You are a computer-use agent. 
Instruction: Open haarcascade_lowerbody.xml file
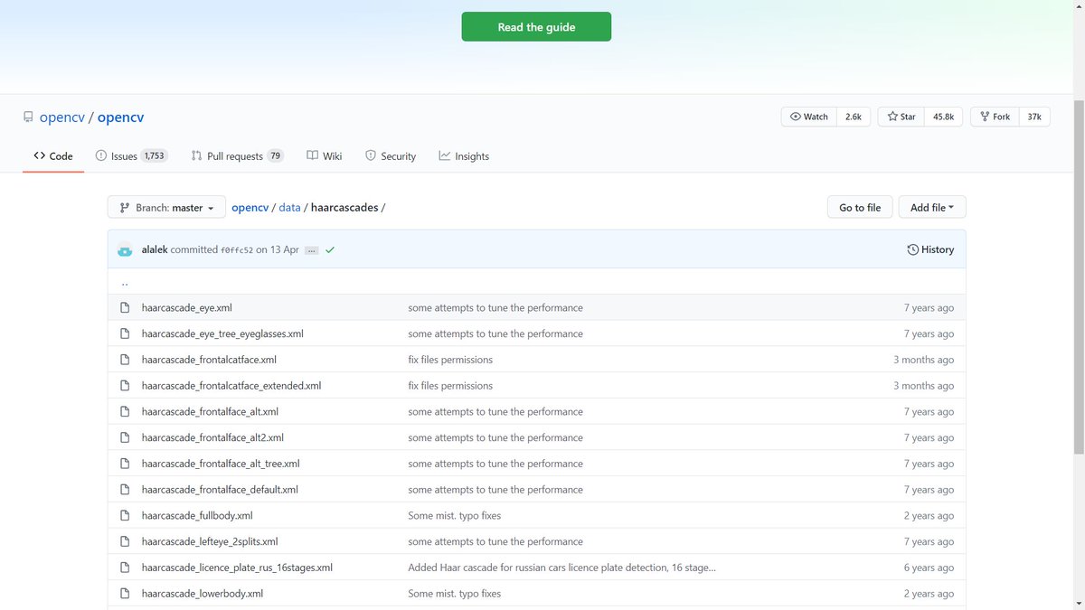(203, 595)
